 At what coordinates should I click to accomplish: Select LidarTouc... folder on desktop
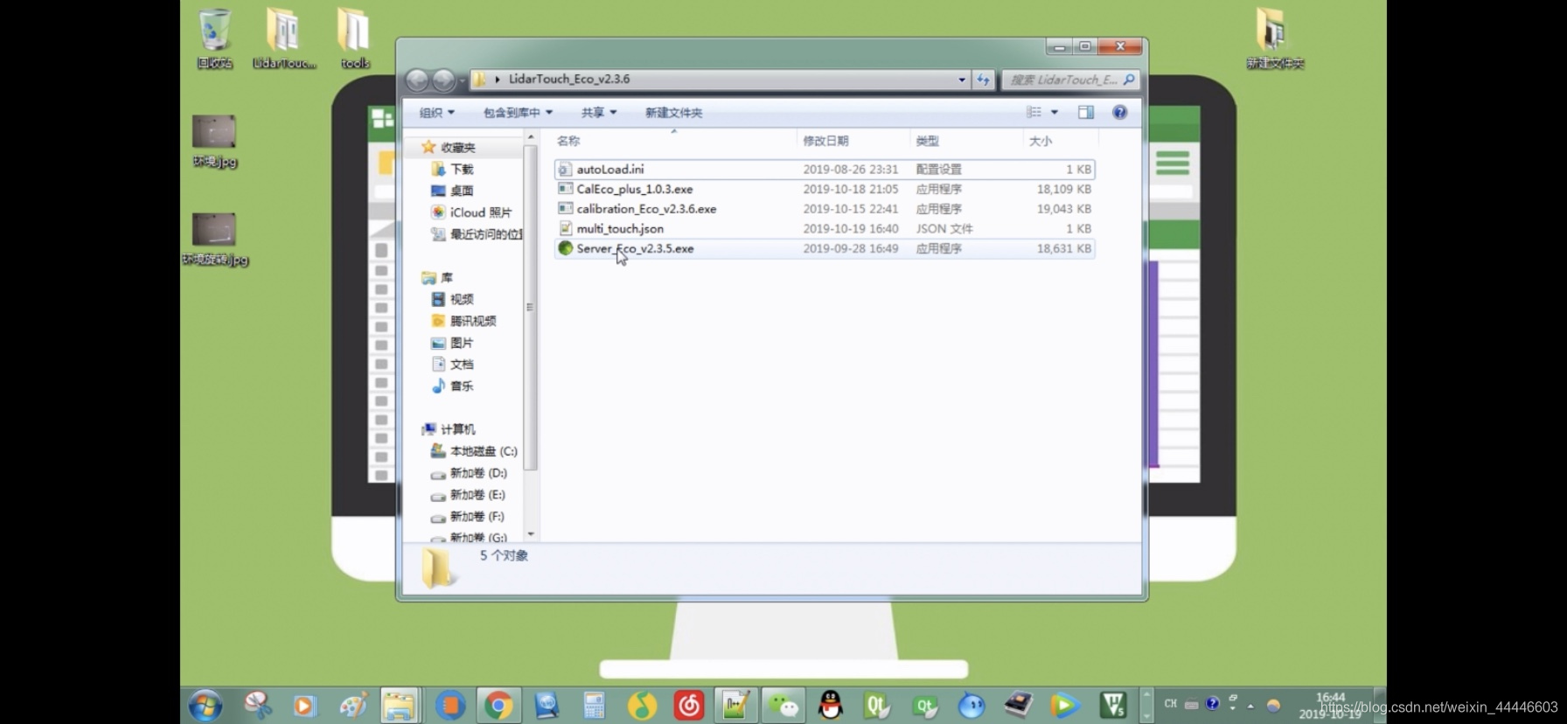[284, 38]
